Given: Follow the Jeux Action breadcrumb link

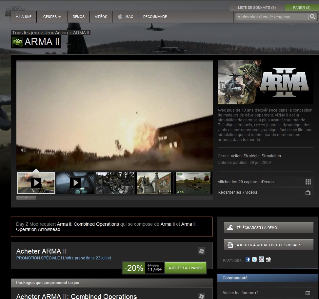Looking at the screenshot, I should coord(56,33).
